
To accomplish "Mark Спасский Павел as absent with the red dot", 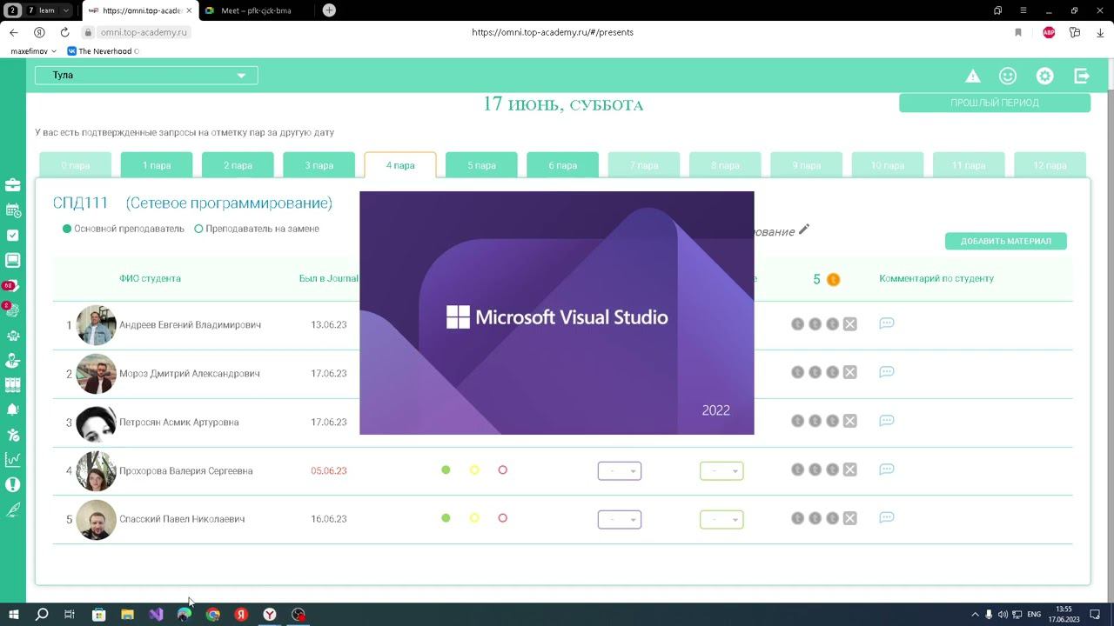I will (x=502, y=518).
